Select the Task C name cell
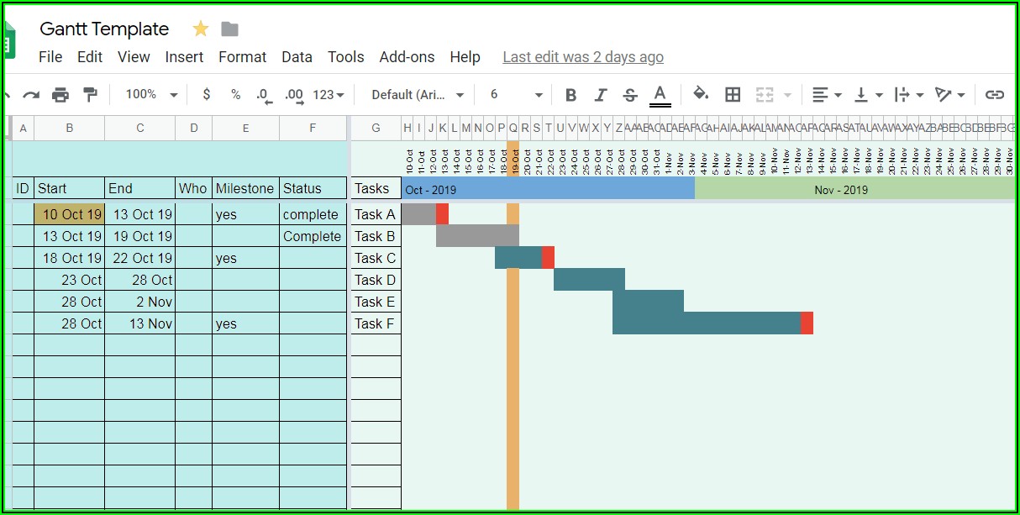1020x515 pixels. coord(375,258)
